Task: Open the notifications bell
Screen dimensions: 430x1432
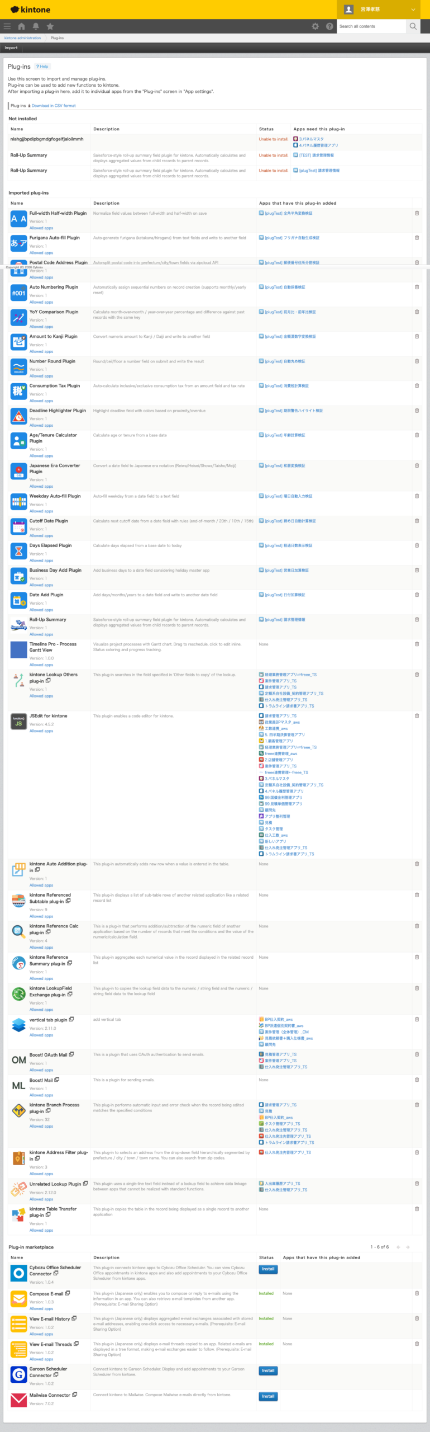Action: pos(36,26)
